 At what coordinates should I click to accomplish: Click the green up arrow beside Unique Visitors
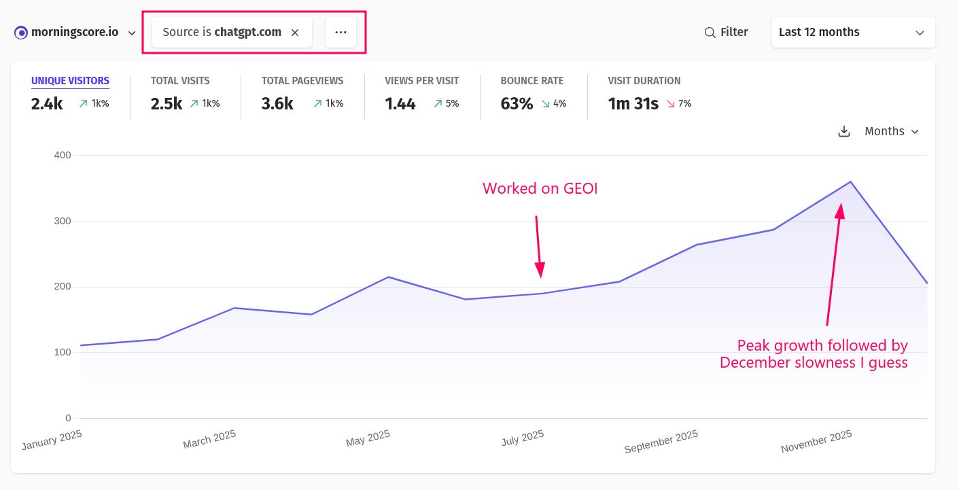84,104
